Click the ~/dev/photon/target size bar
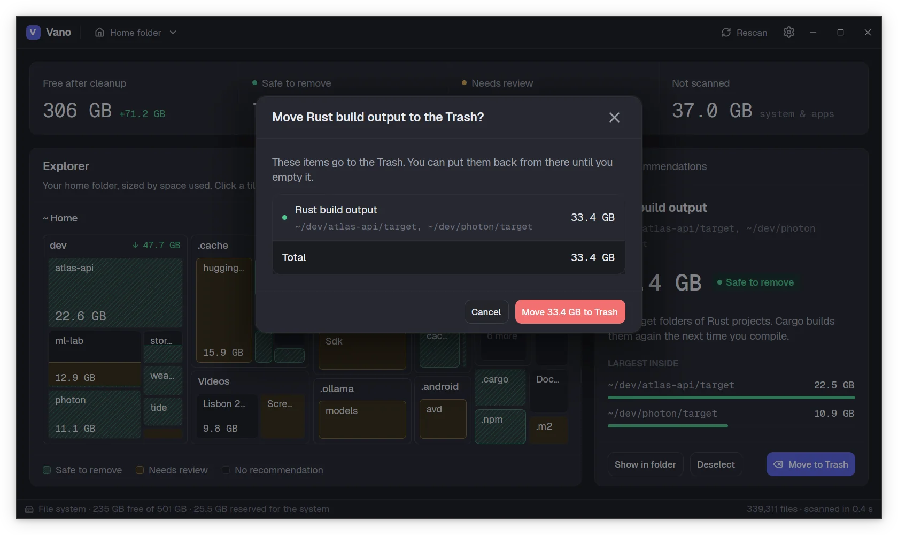Viewport: 898px width, 535px height. point(668,426)
